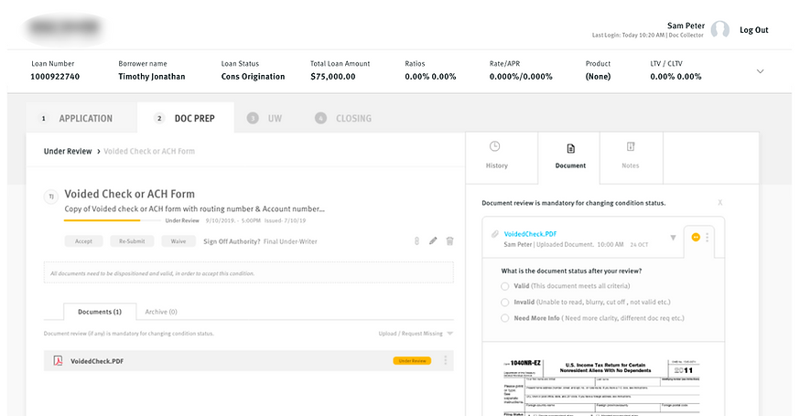Select Need More Info radio option
Image resolution: width=800 pixels, height=416 pixels.
pyautogui.click(x=504, y=318)
